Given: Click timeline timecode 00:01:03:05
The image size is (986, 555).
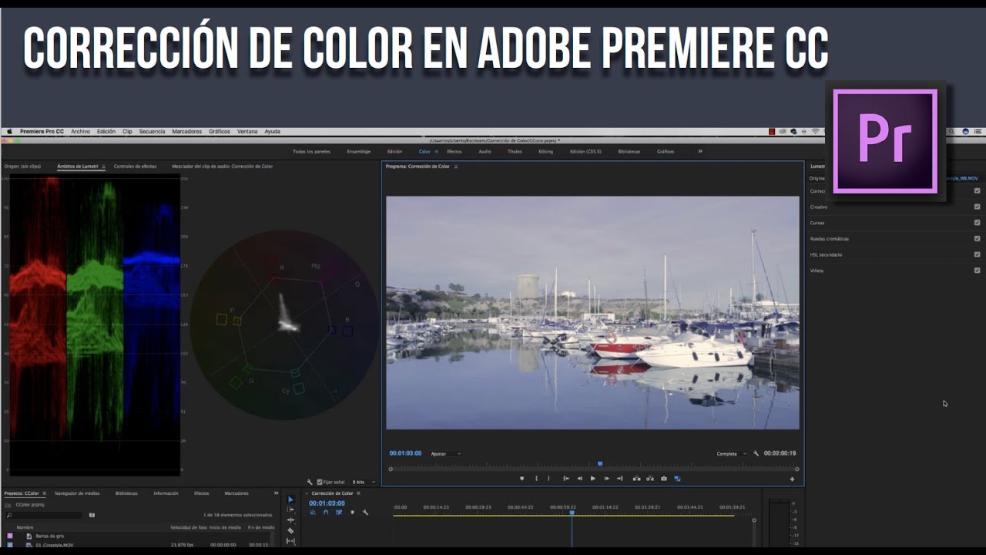Looking at the screenshot, I should point(327,503).
